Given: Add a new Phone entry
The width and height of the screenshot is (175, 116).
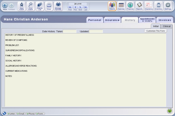Looking at the screenshot, I should tap(31, 114).
